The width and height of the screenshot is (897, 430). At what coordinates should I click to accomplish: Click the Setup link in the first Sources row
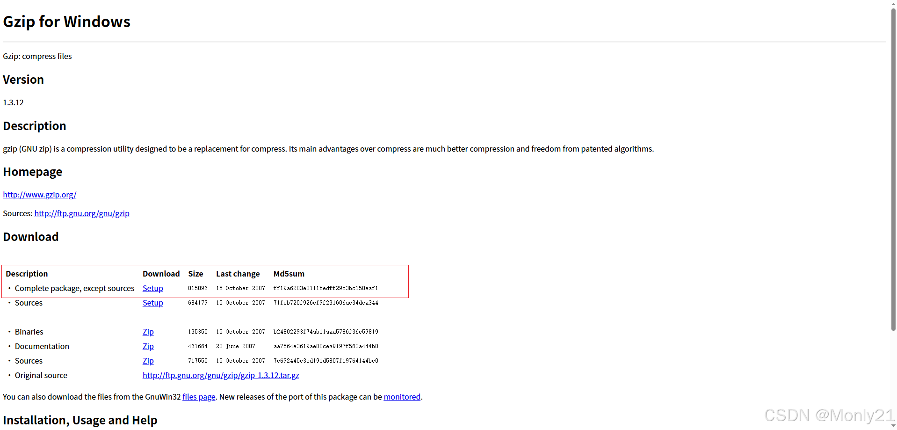153,303
